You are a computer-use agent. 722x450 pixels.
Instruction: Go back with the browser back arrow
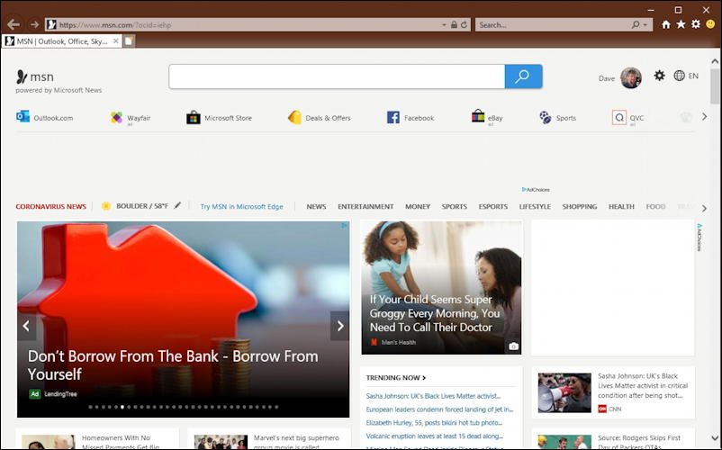[14, 24]
